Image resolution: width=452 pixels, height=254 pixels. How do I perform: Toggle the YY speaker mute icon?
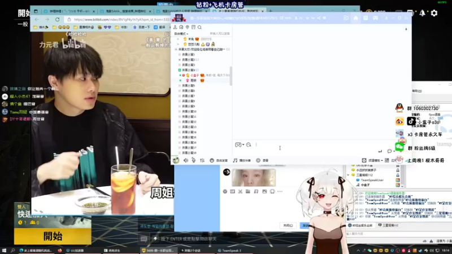[186, 160]
